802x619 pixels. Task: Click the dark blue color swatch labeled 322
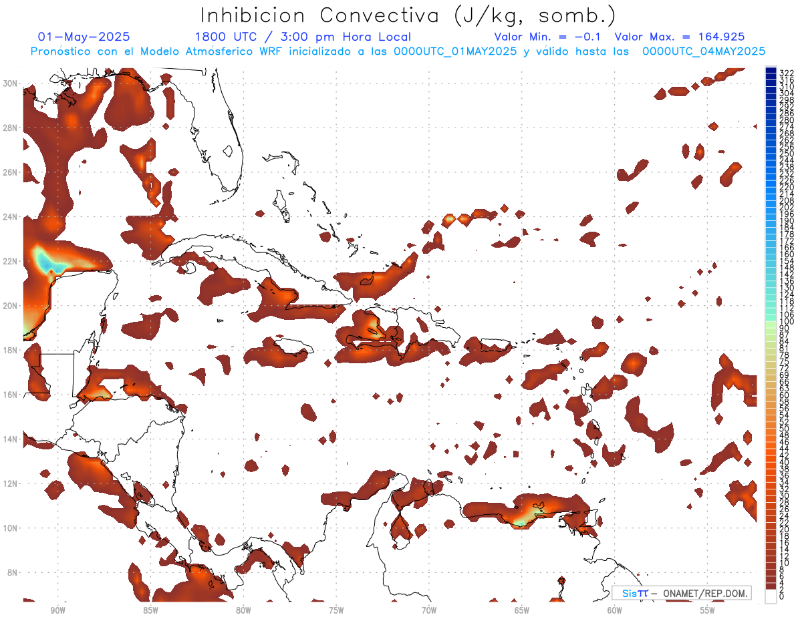point(771,71)
